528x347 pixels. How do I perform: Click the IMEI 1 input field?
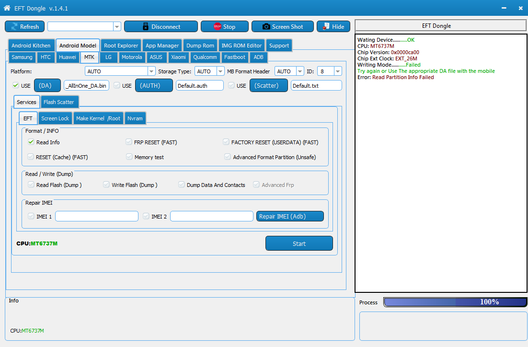(x=97, y=216)
